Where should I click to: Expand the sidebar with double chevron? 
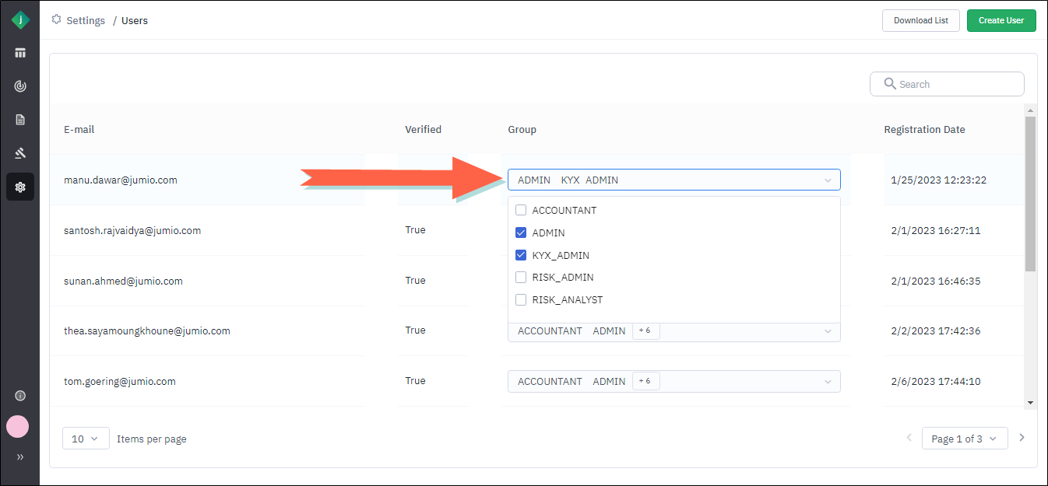click(20, 457)
